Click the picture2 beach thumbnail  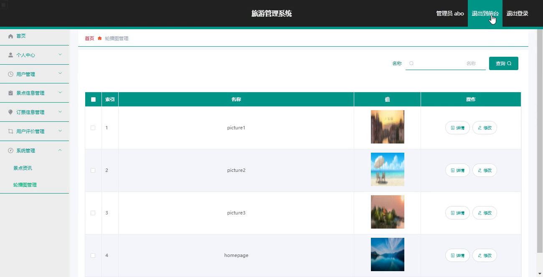point(388,169)
